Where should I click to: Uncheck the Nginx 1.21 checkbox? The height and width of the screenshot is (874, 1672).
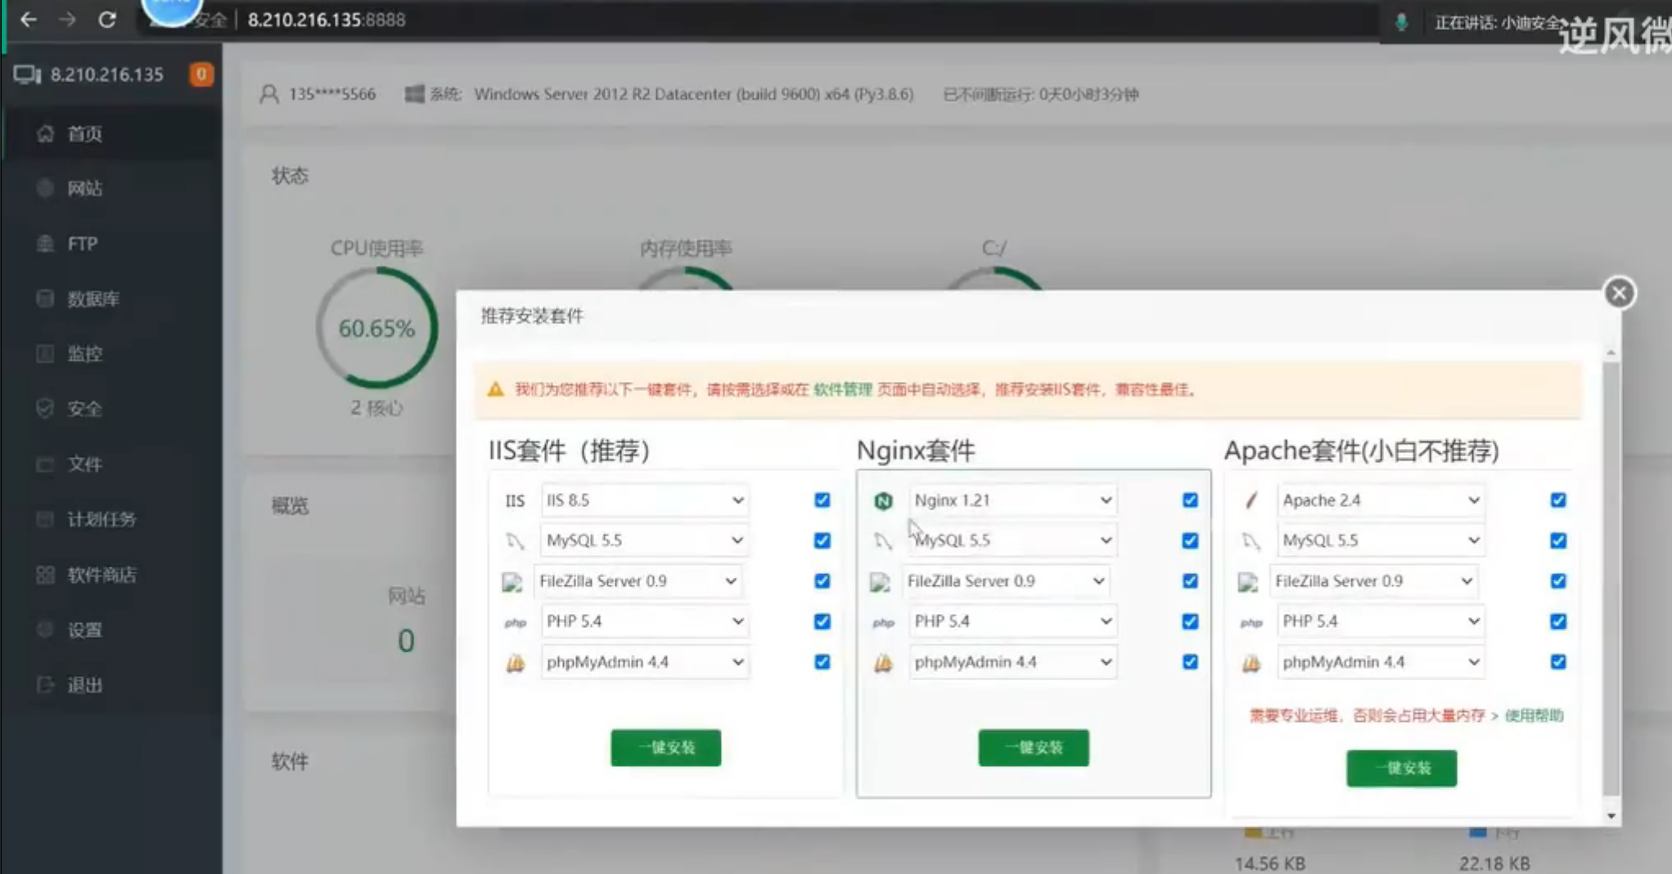[1190, 500]
